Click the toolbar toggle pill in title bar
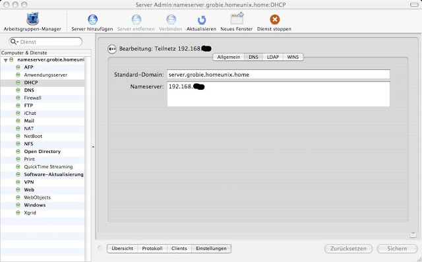The image size is (422, 262). click(x=414, y=5)
